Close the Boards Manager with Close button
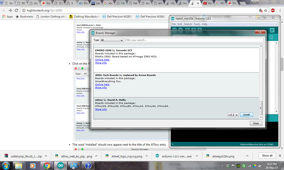Screen dimensions: 284x170 click(256, 123)
